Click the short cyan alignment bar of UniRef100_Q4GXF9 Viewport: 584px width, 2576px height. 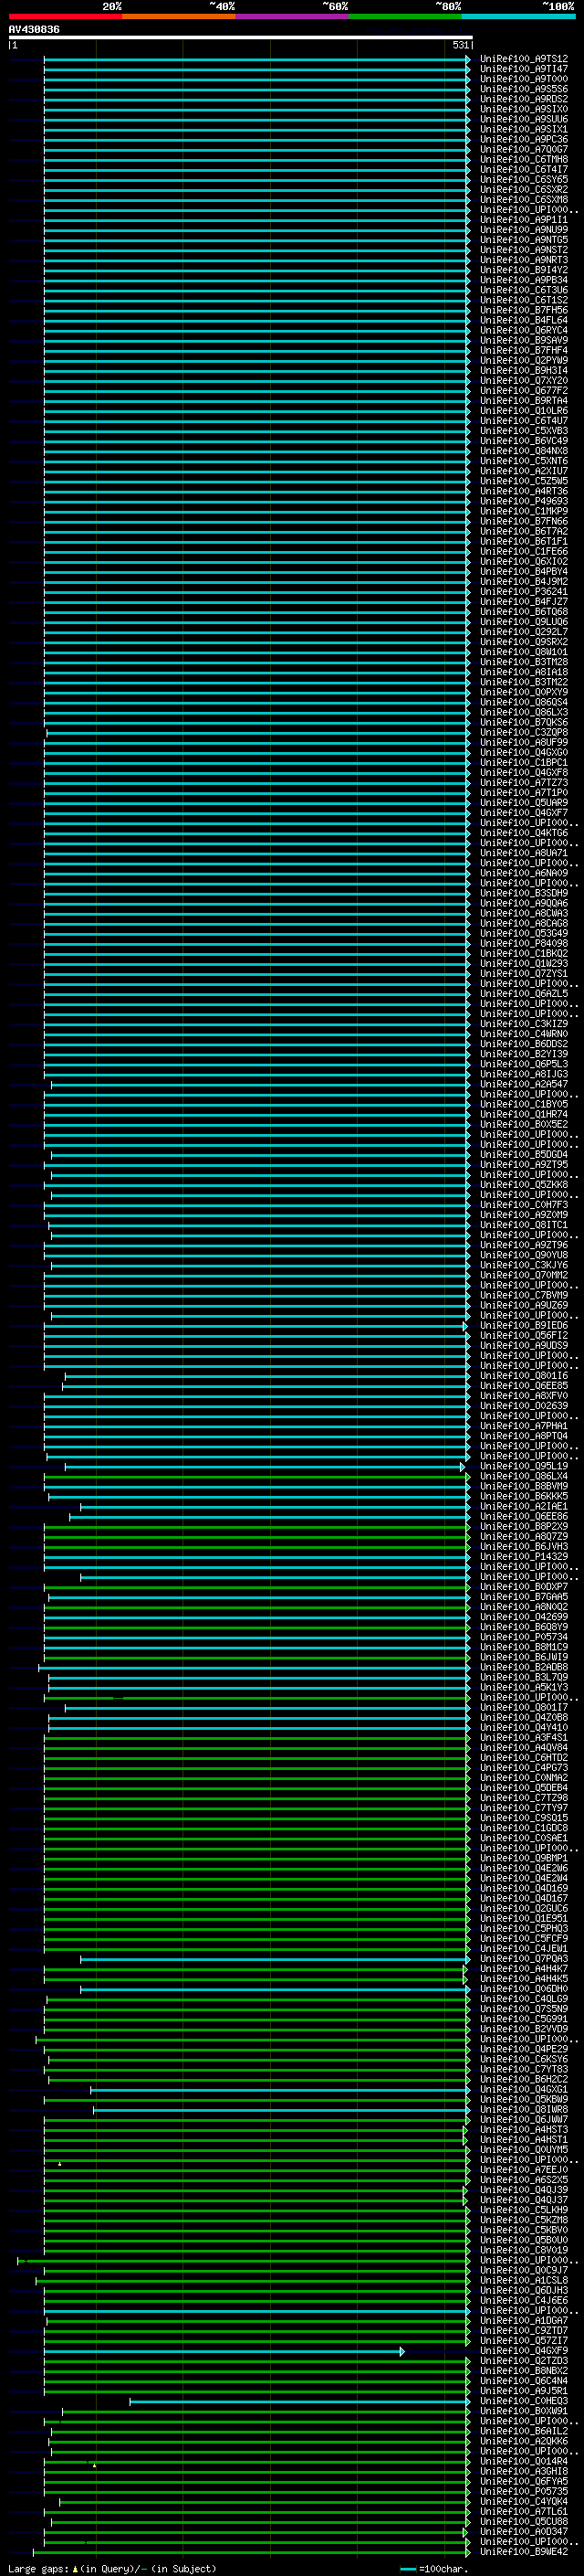click(x=224, y=2351)
